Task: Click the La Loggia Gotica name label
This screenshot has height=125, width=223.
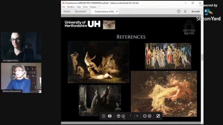Action: point(10,60)
